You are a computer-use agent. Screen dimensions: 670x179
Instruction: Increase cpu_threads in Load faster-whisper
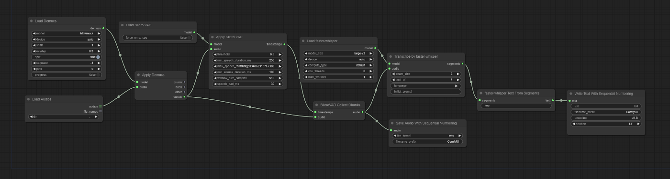[370, 71]
